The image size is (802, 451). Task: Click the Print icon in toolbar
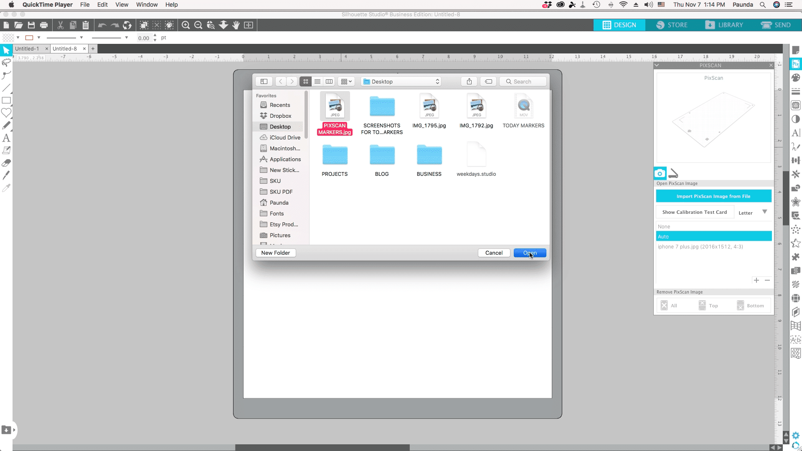44,25
